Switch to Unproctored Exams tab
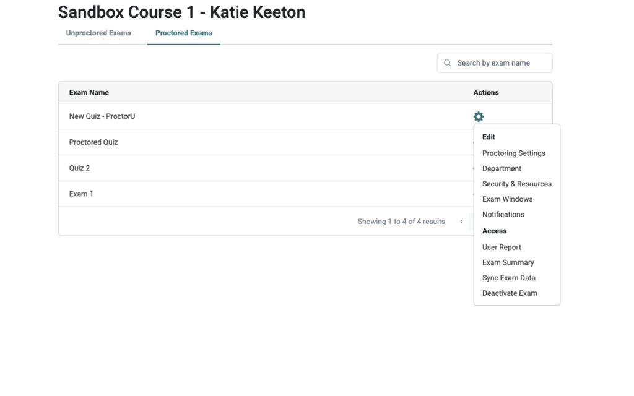 pyautogui.click(x=98, y=33)
